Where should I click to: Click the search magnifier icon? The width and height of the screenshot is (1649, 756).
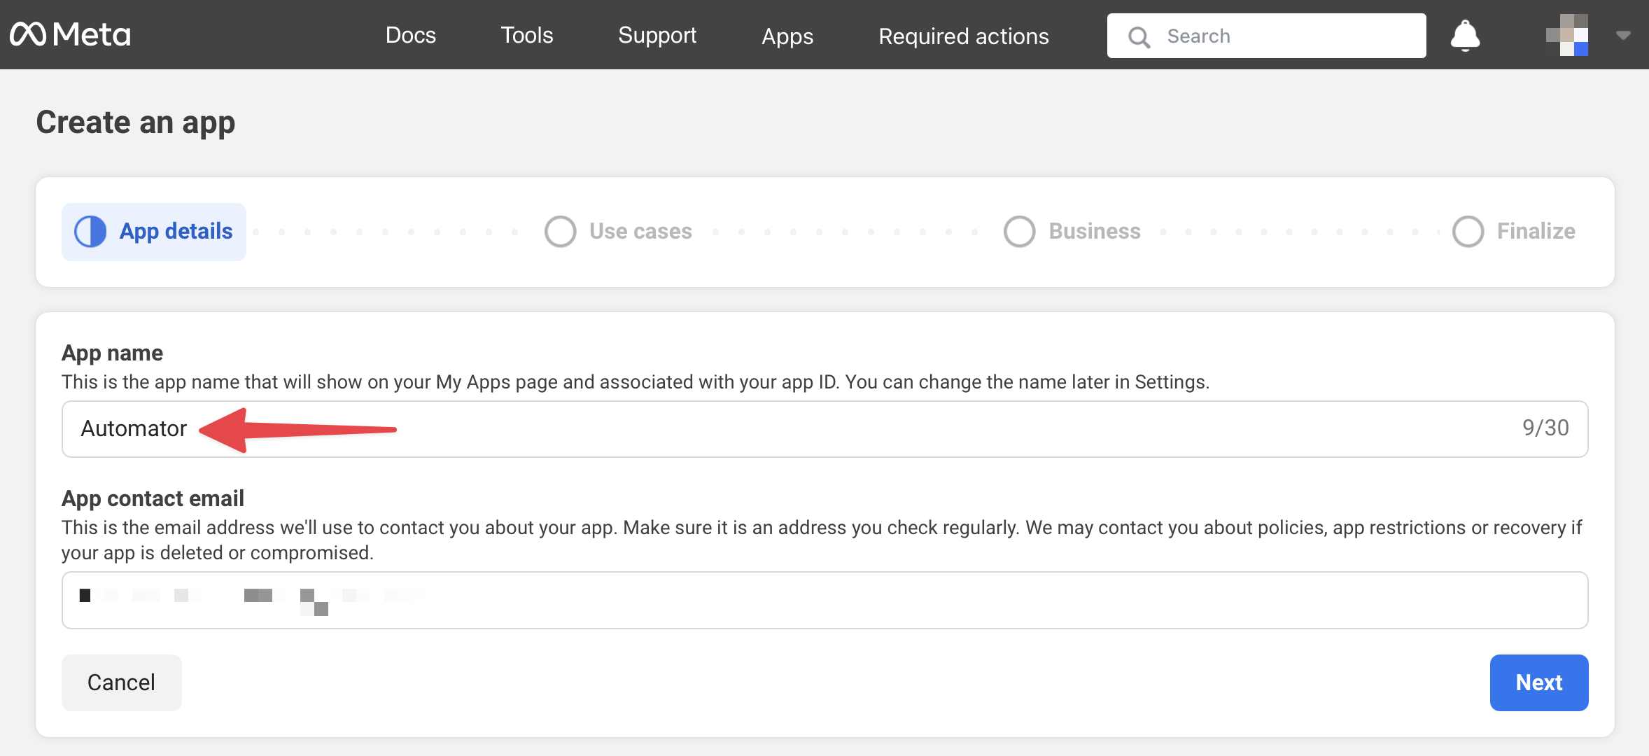(1139, 36)
